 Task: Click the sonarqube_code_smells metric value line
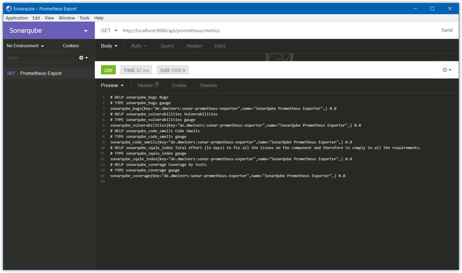click(x=231, y=142)
